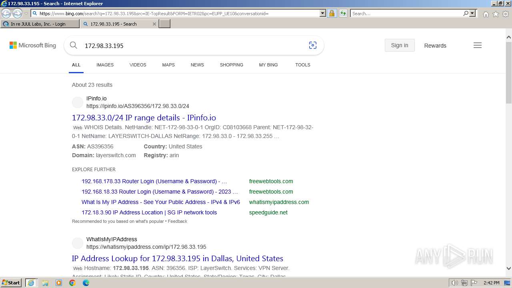This screenshot has width=512, height=288.
Task: Open Internet Explorer from the taskbar
Action: [x=31, y=283]
